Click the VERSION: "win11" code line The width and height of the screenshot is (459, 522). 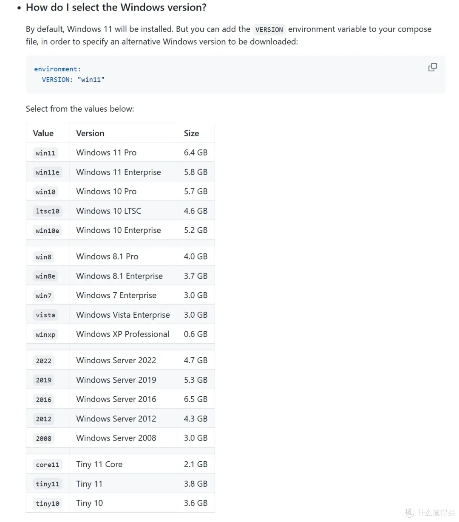pos(73,79)
